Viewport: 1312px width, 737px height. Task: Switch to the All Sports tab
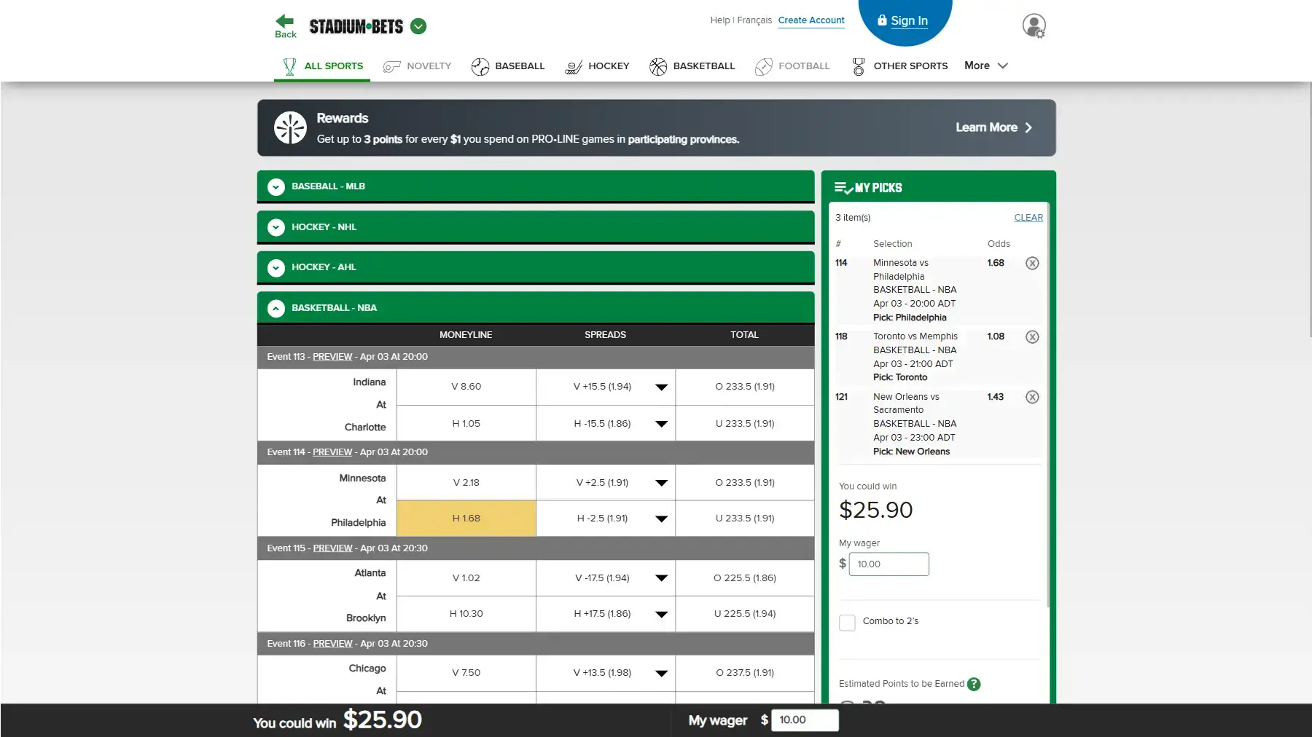pos(322,66)
